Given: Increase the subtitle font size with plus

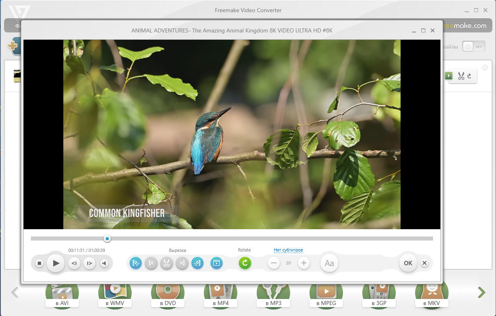Looking at the screenshot, I should pyautogui.click(x=303, y=263).
